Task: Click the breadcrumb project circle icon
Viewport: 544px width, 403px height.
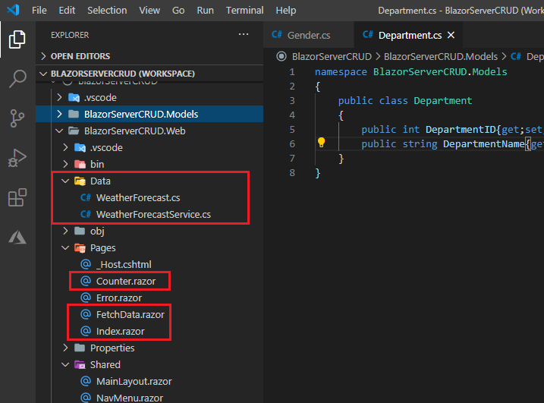Action: (x=281, y=56)
